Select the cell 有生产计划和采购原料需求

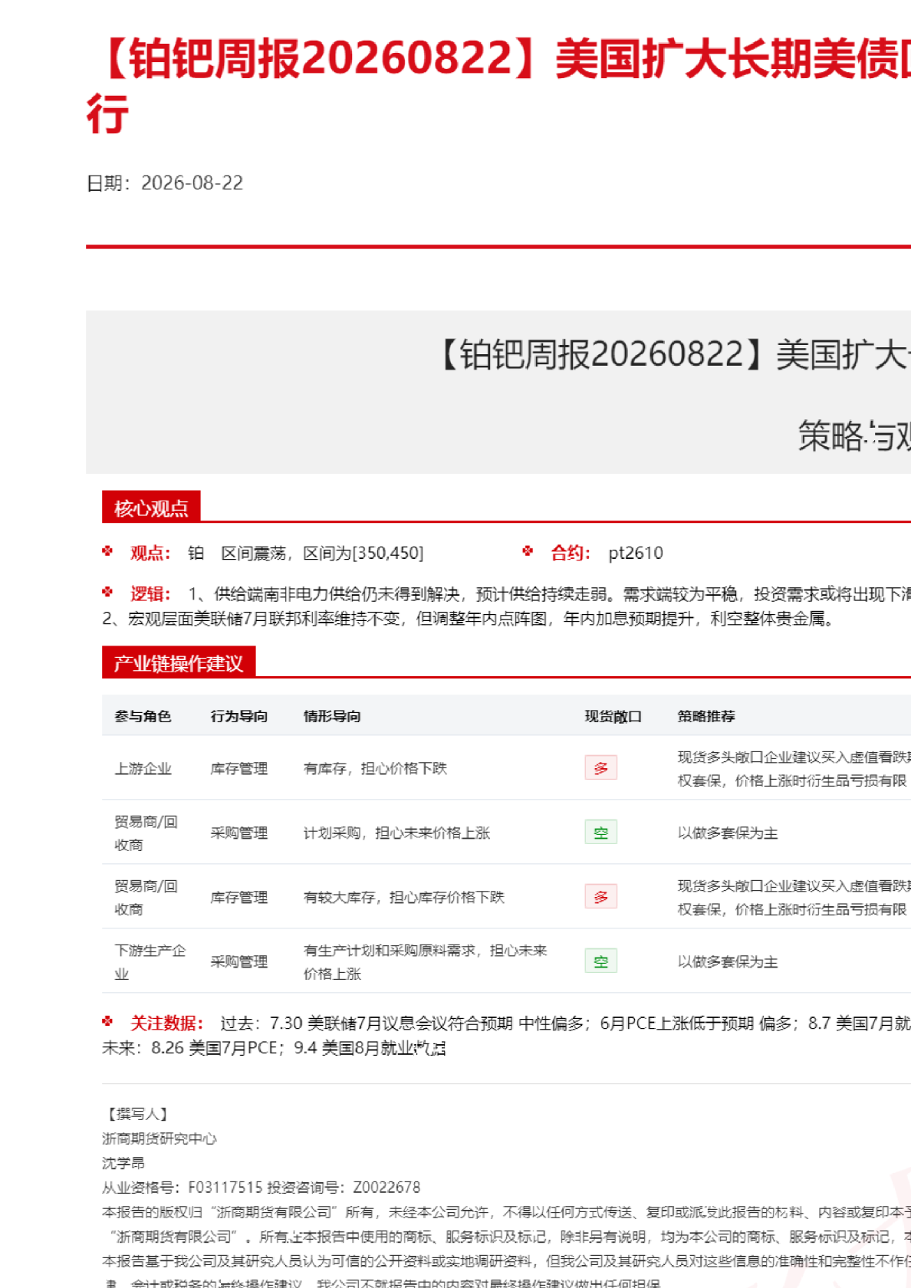pos(426,962)
